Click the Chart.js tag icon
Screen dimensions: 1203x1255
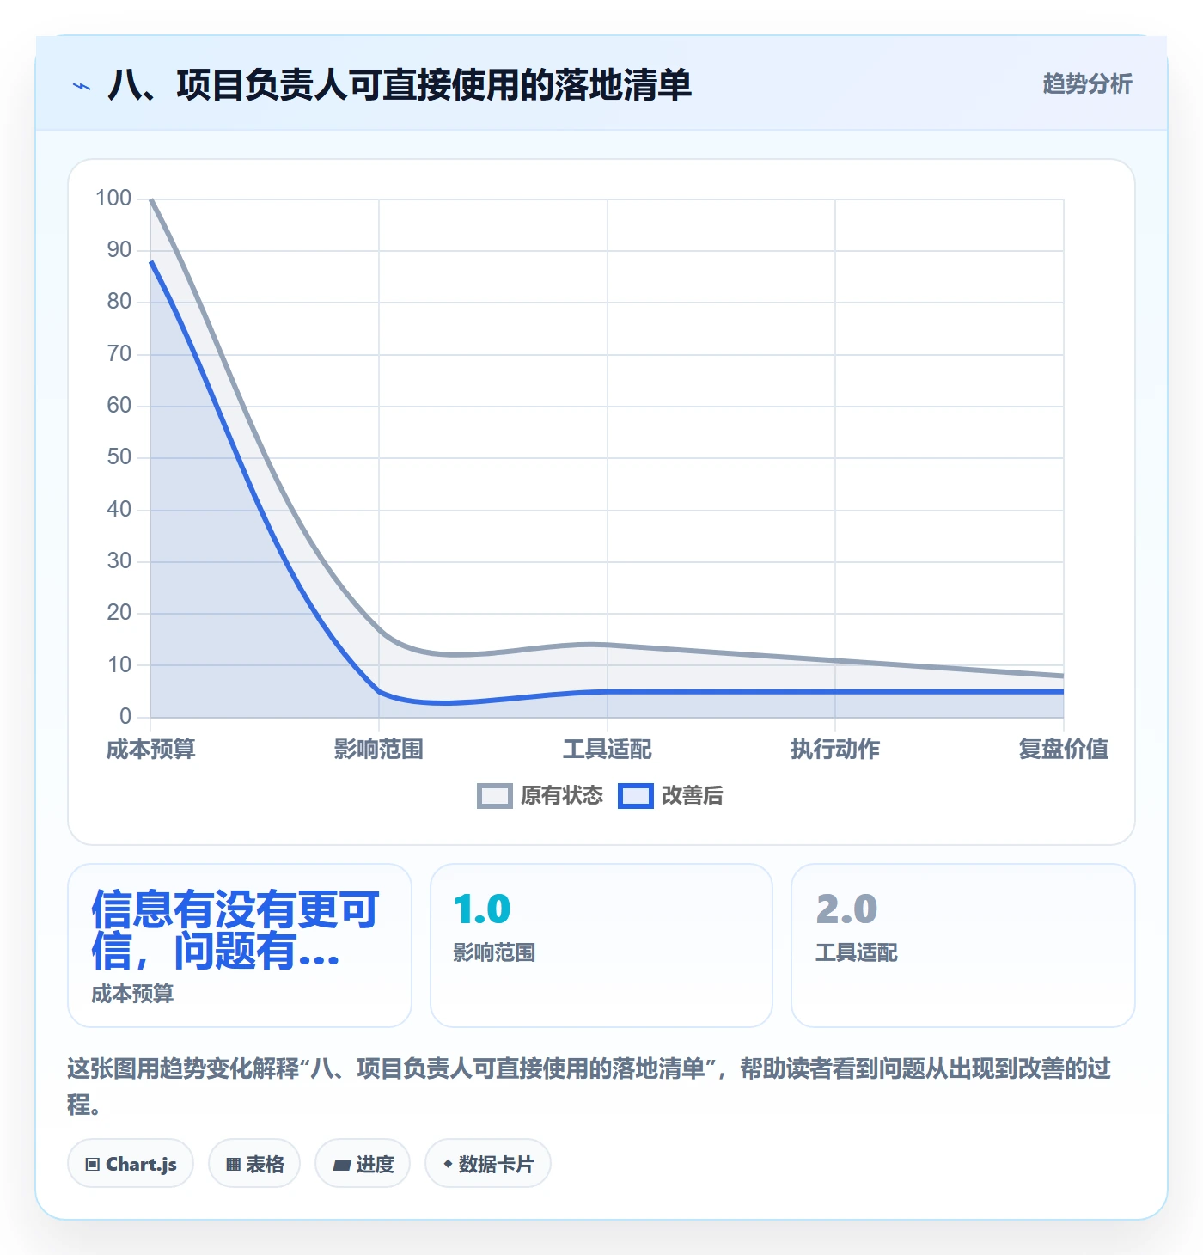[93, 1165]
